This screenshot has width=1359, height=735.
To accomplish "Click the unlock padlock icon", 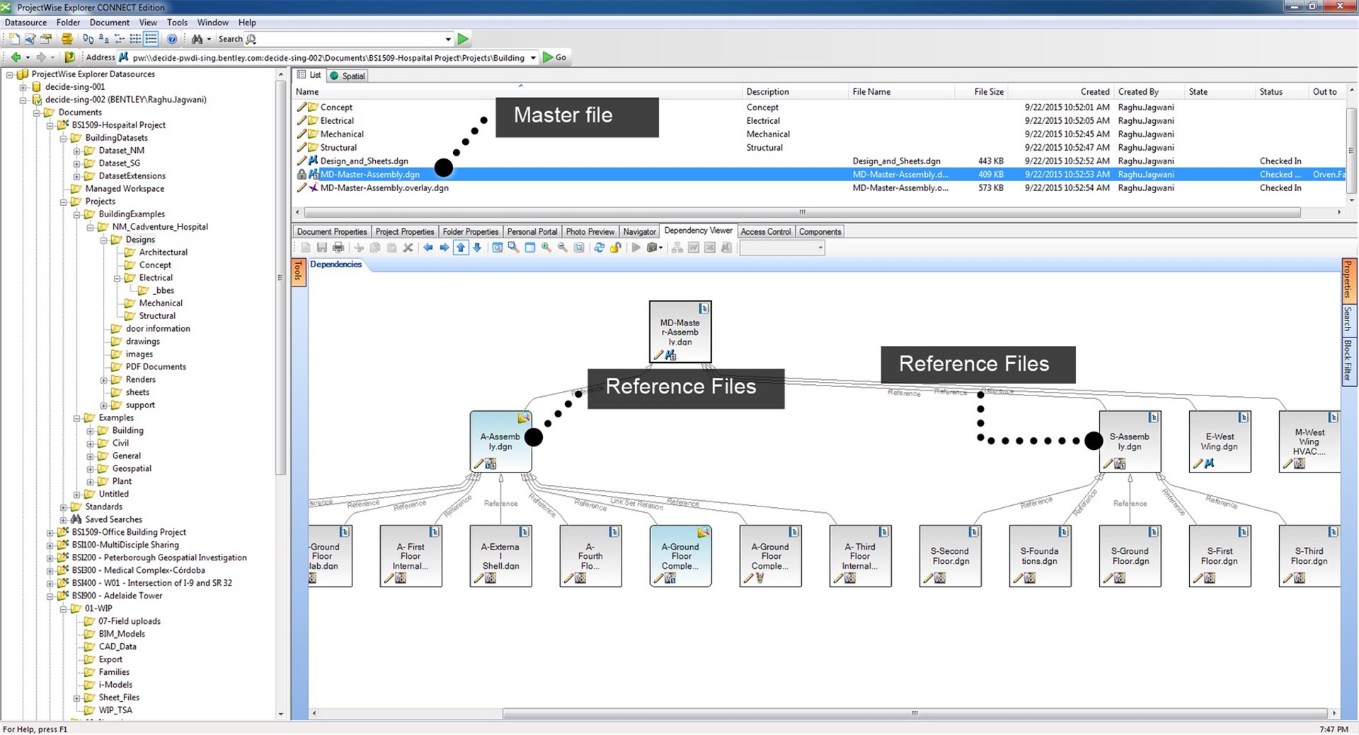I will [616, 248].
